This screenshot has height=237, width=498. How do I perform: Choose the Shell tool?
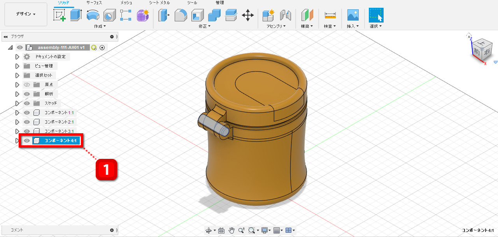click(x=197, y=15)
